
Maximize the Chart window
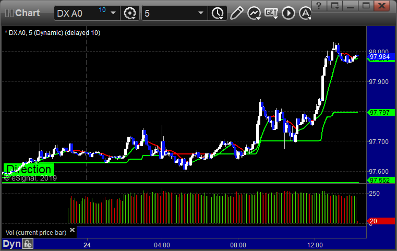click(366, 6)
